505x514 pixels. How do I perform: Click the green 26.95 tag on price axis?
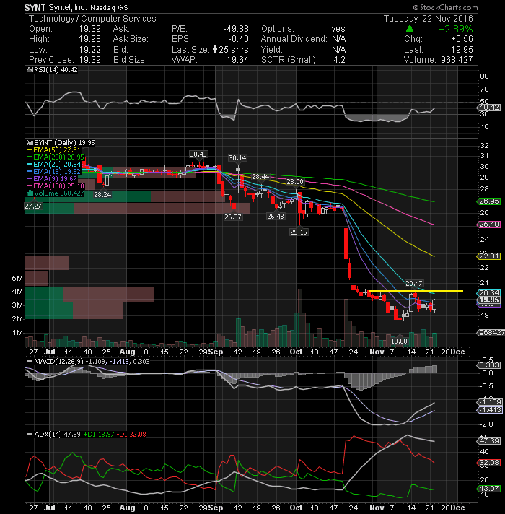489,201
